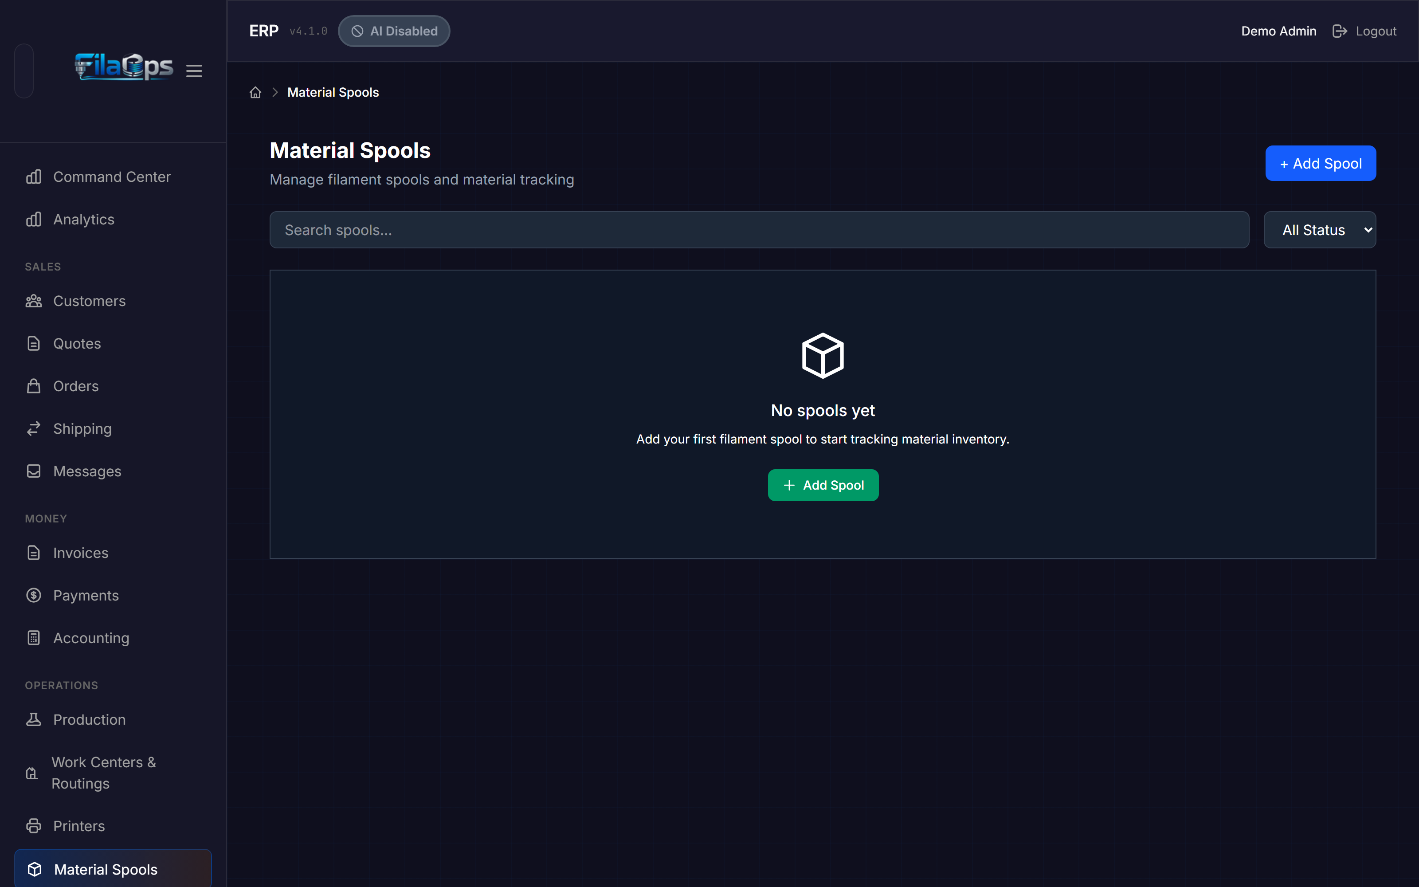The image size is (1419, 887).
Task: Click Demo Admin user name
Action: 1278,31
